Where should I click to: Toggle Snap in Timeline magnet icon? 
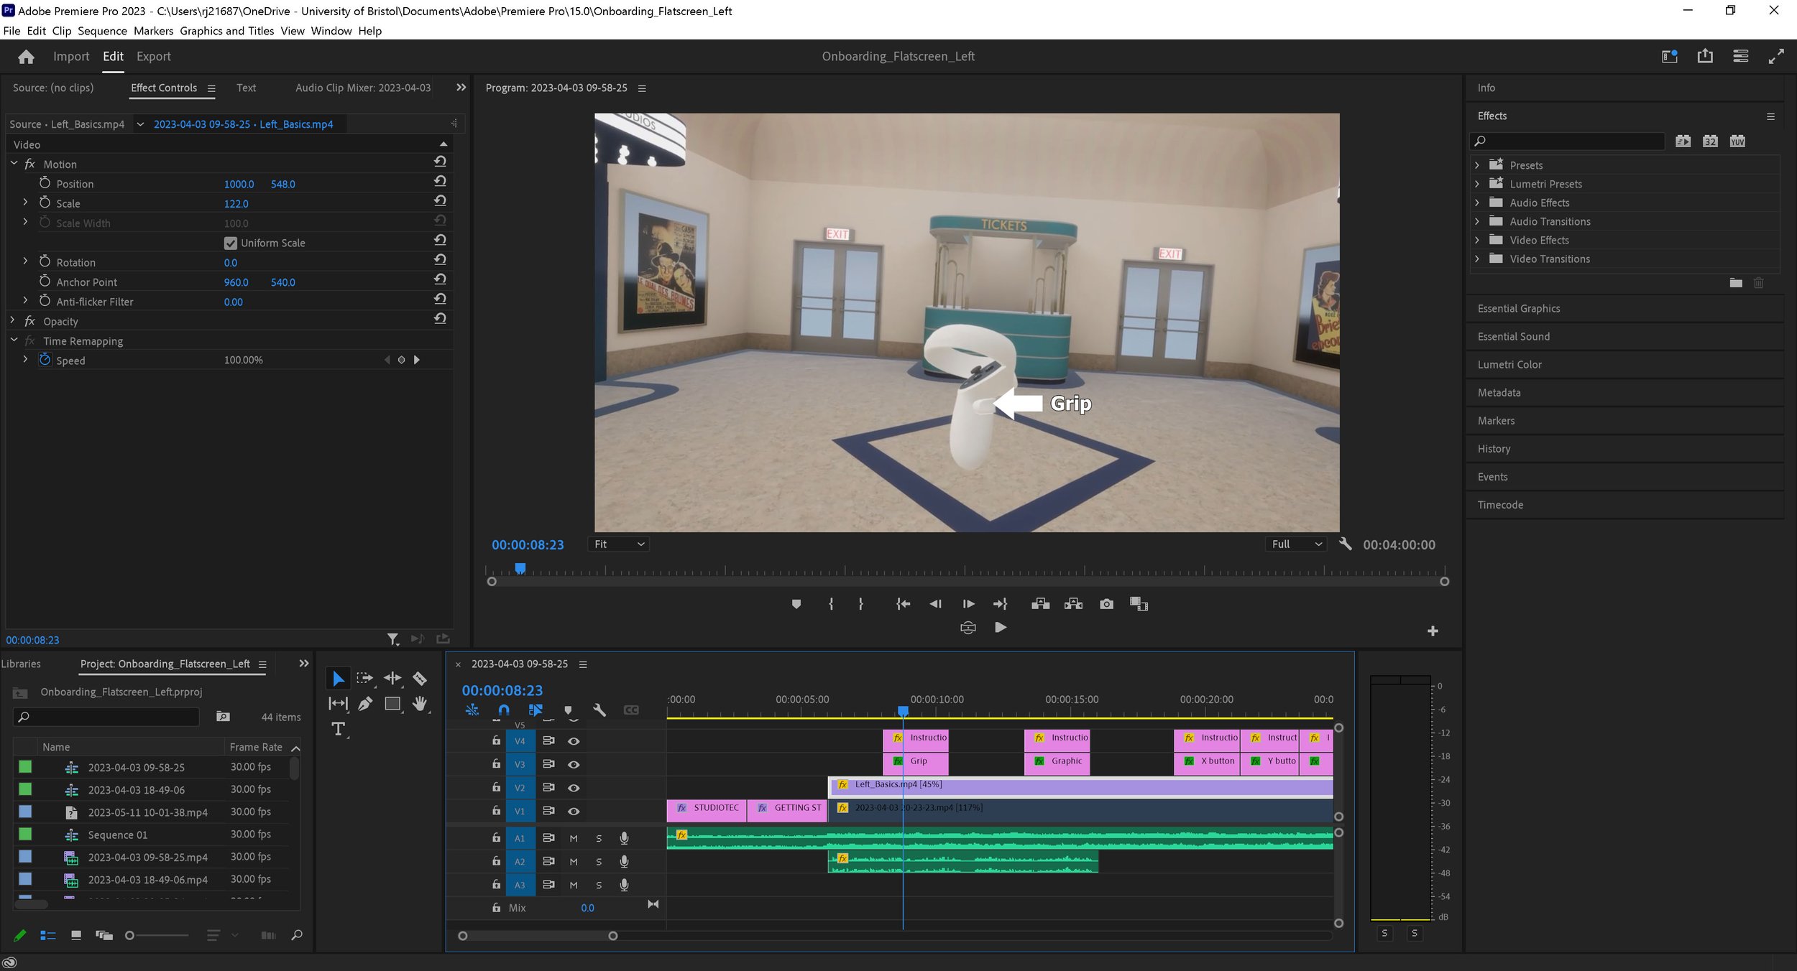504,710
